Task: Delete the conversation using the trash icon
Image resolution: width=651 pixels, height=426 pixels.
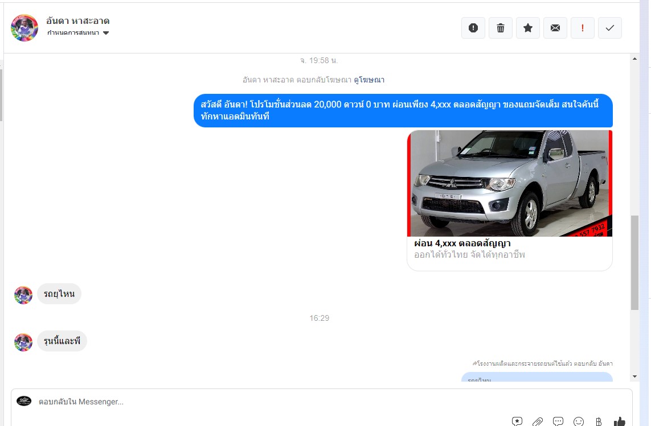Action: (500, 28)
